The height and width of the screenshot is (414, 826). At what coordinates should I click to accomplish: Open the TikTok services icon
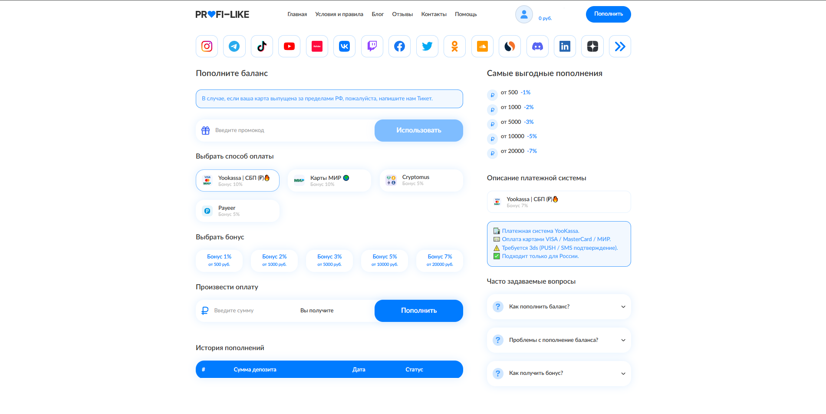[x=262, y=46]
